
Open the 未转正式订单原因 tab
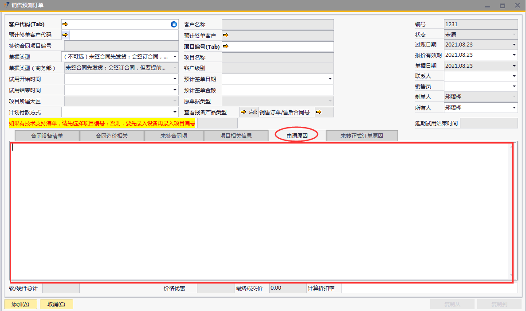[361, 136]
